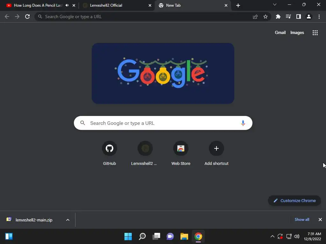Viewport: 326px width, 244px height.
Task: Select the New Tab tab
Action: (x=193, y=5)
